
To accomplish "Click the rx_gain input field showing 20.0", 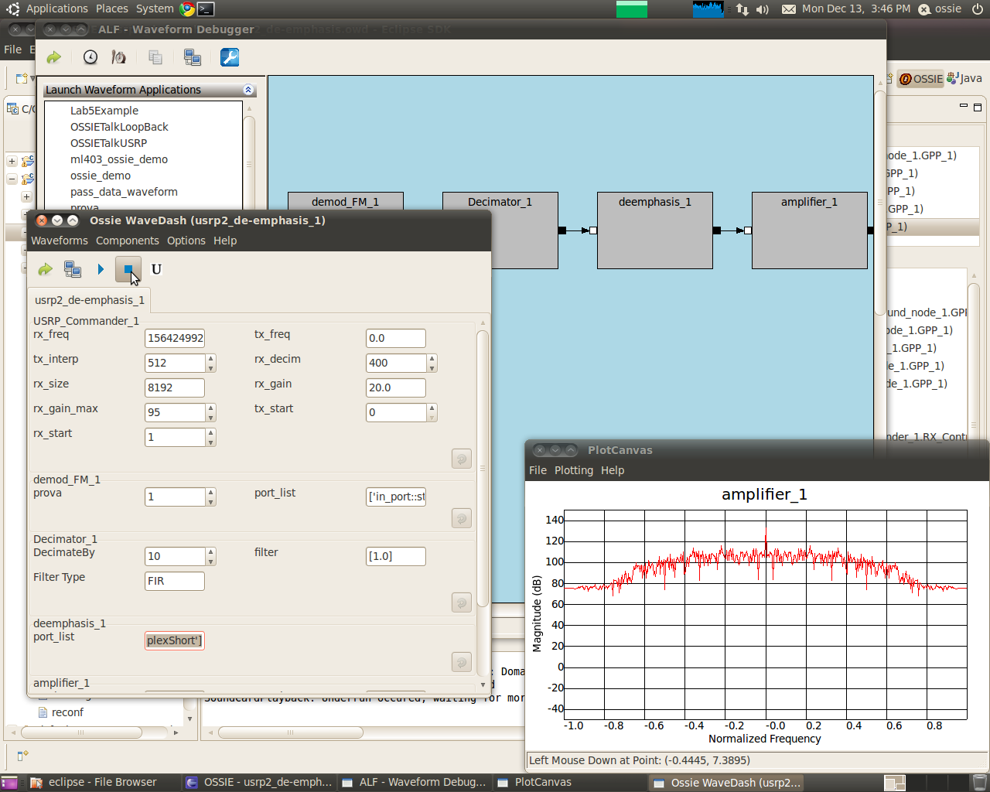I will pos(396,387).
